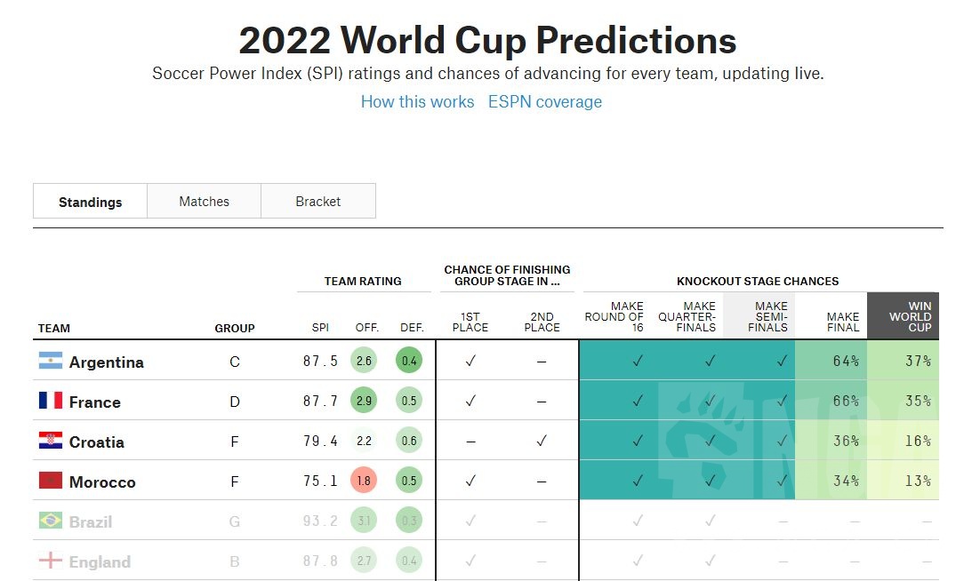980x581 pixels.
Task: Sort by the SPI column header
Action: [320, 328]
